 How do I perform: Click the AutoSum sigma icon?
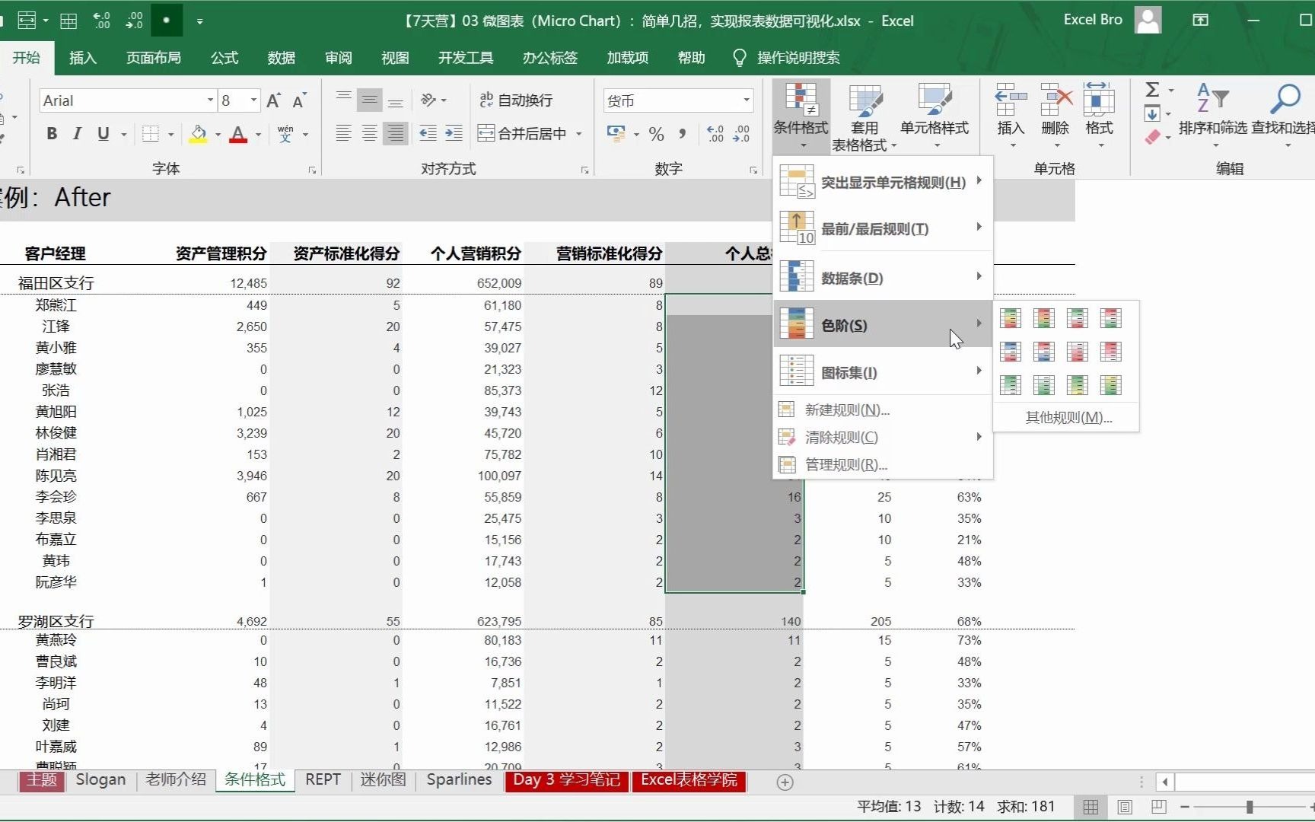(1152, 90)
